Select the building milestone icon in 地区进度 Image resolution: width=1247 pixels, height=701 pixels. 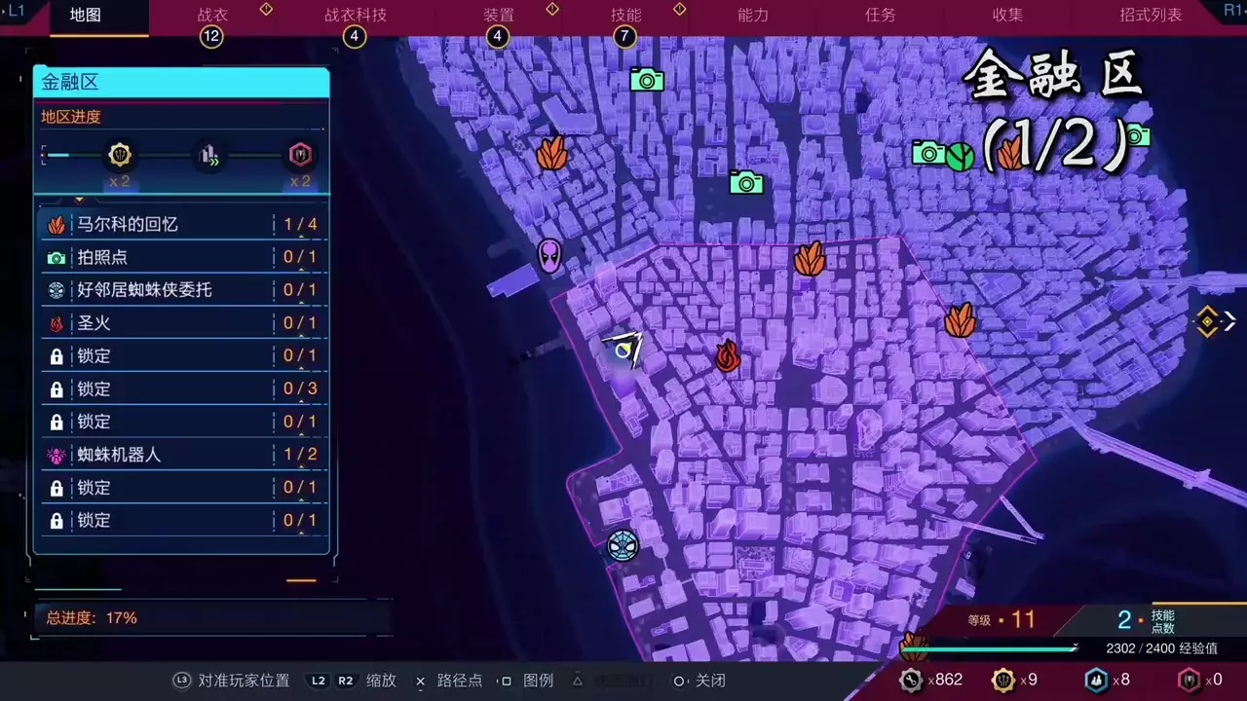208,155
